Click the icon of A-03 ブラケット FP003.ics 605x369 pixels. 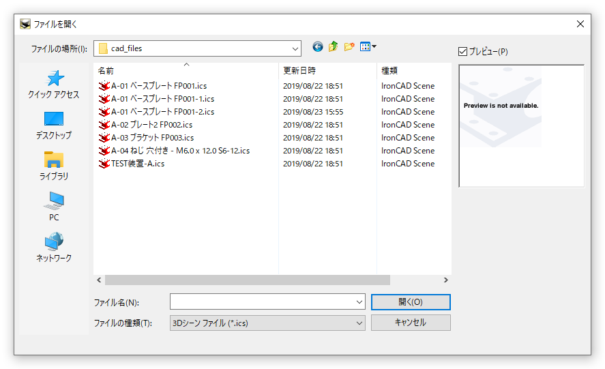[104, 137]
